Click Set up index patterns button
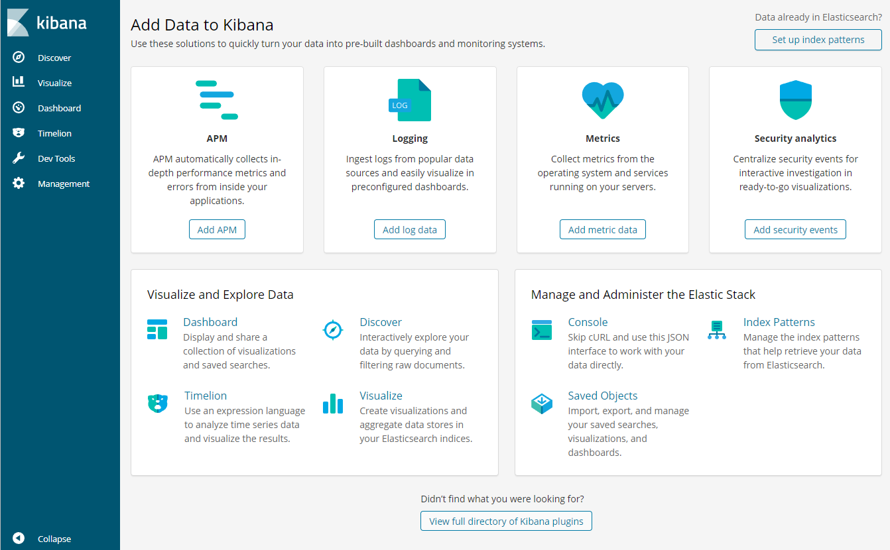 pos(818,40)
